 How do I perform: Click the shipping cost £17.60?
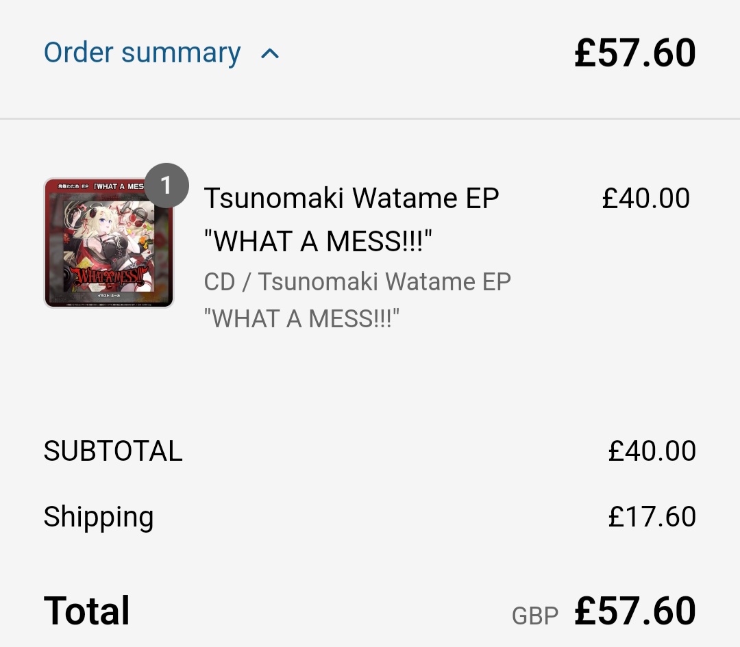coord(652,517)
